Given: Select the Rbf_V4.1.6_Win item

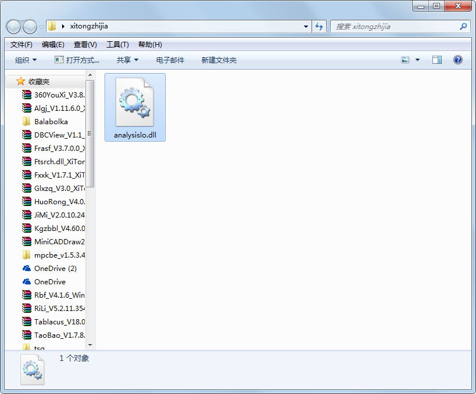Looking at the screenshot, I should tap(53, 295).
